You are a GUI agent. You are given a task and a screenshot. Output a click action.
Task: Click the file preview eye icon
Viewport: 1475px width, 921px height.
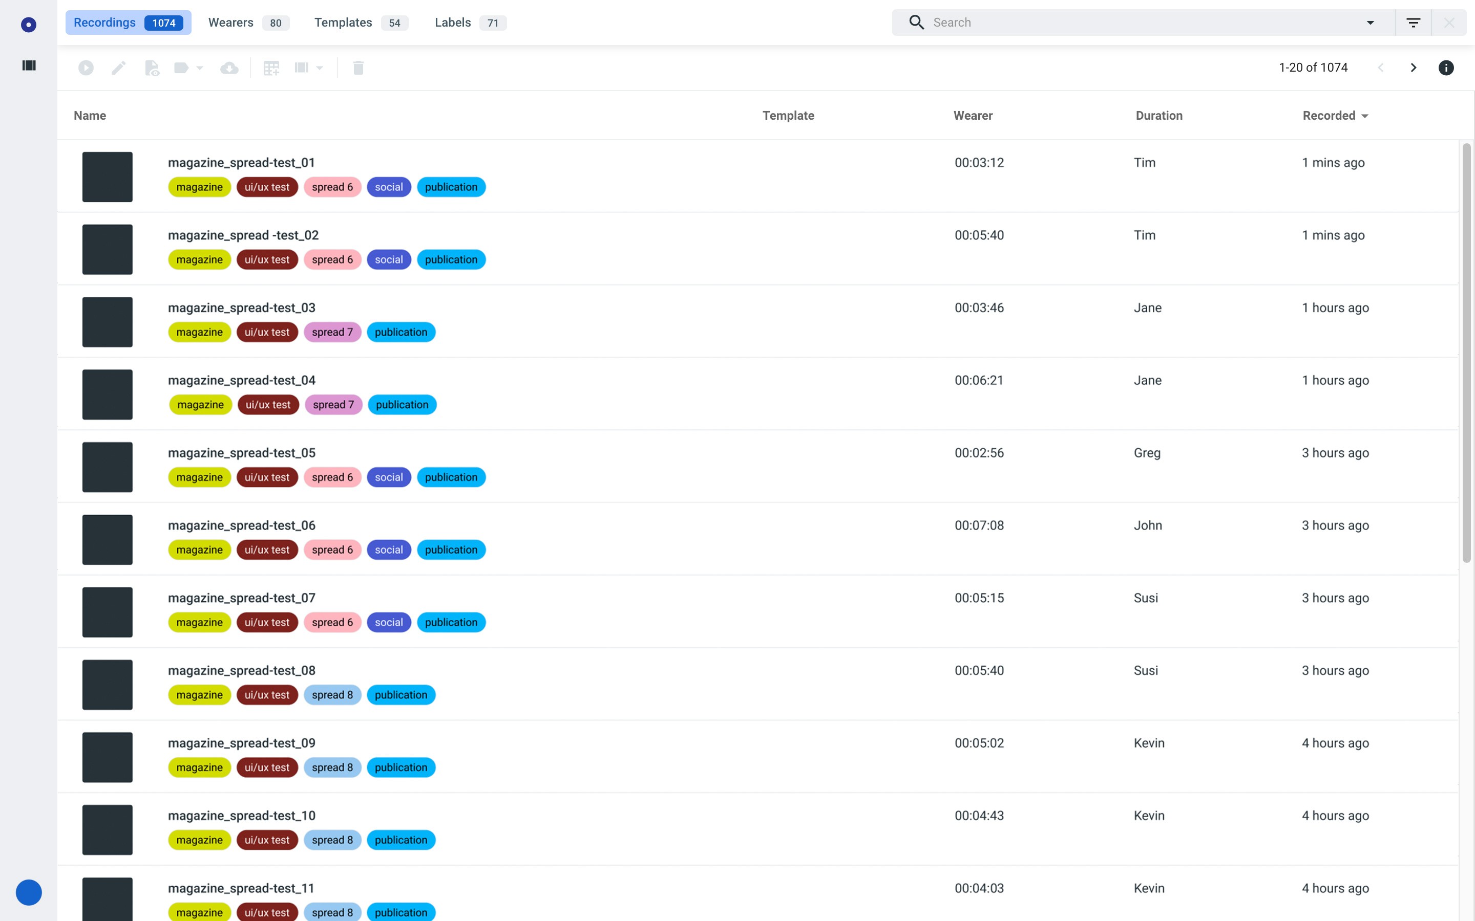(152, 68)
